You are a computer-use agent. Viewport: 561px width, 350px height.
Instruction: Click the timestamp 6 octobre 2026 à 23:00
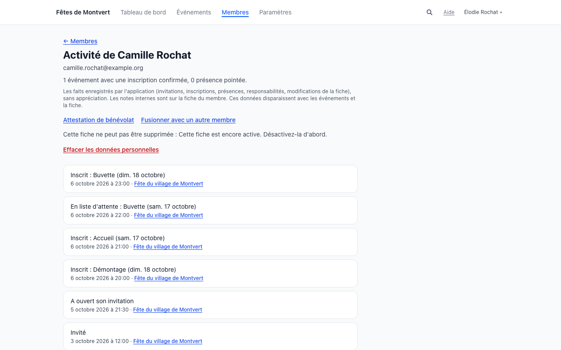[100, 184]
